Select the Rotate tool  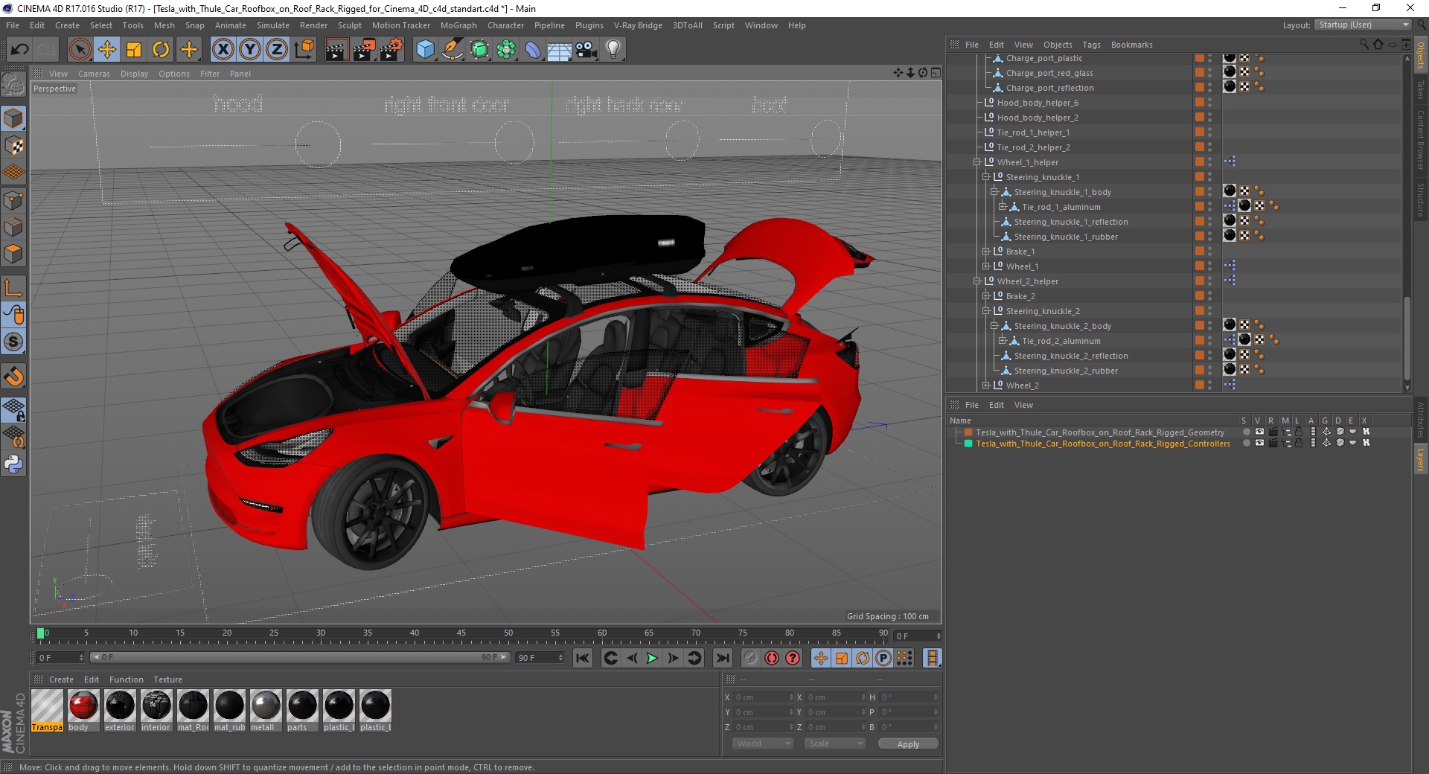pyautogui.click(x=161, y=50)
